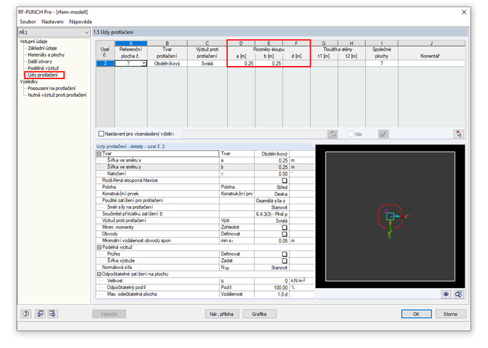
Task: Toggle Obvody Definovat checkbox
Action: coord(284,234)
